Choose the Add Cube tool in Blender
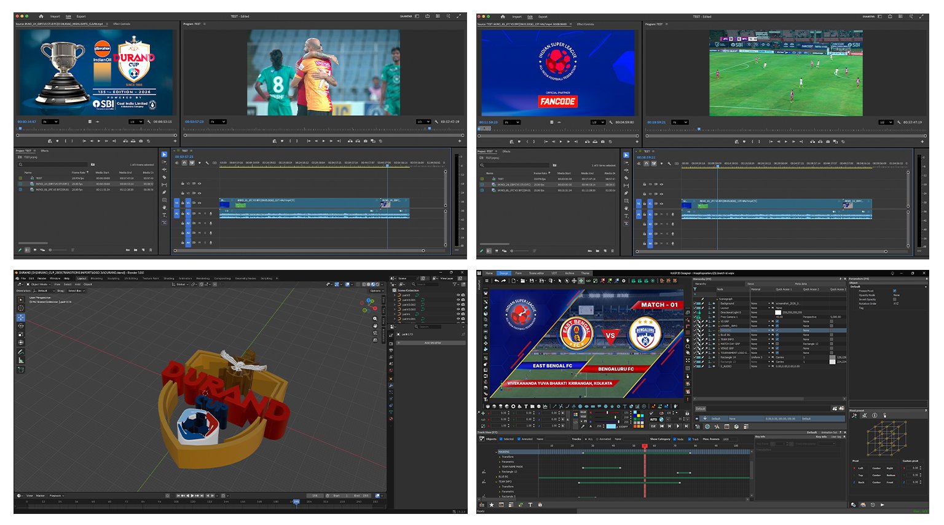Image resolution: width=944 pixels, height=525 pixels. point(21,369)
